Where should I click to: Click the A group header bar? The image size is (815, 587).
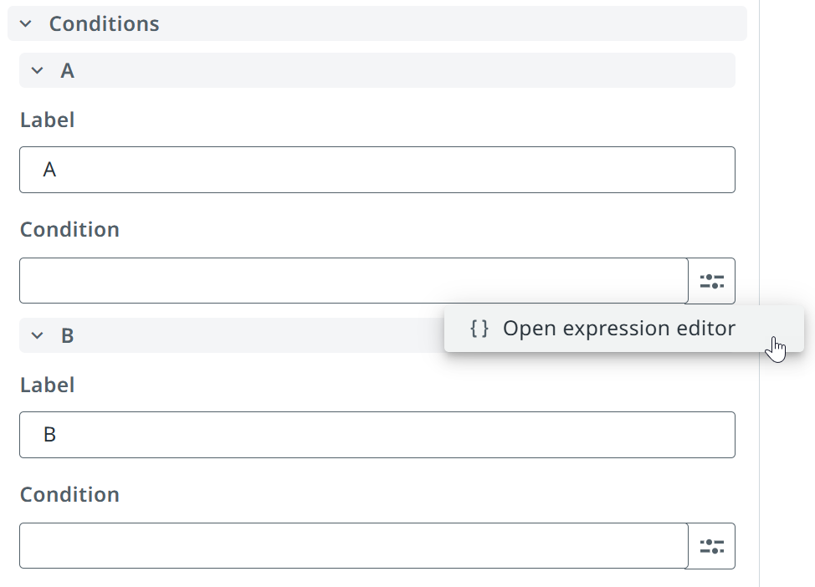(377, 70)
